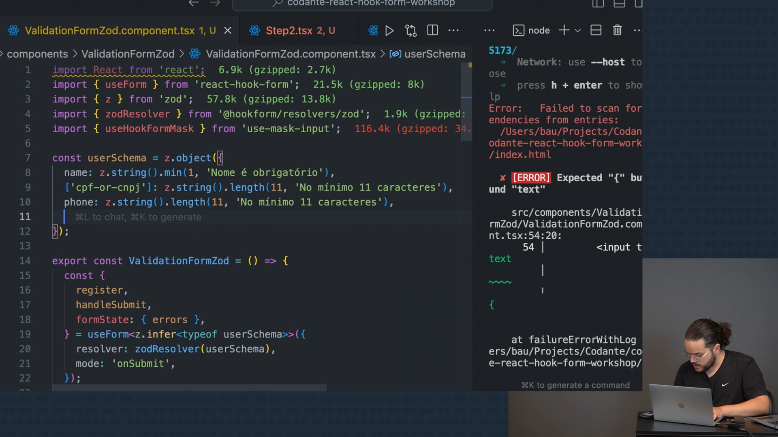The height and width of the screenshot is (437, 778).
Task: Select the ValidationFormZod.component.tsx tab
Action: click(109, 30)
